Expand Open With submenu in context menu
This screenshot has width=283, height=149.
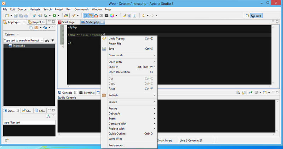point(129,62)
